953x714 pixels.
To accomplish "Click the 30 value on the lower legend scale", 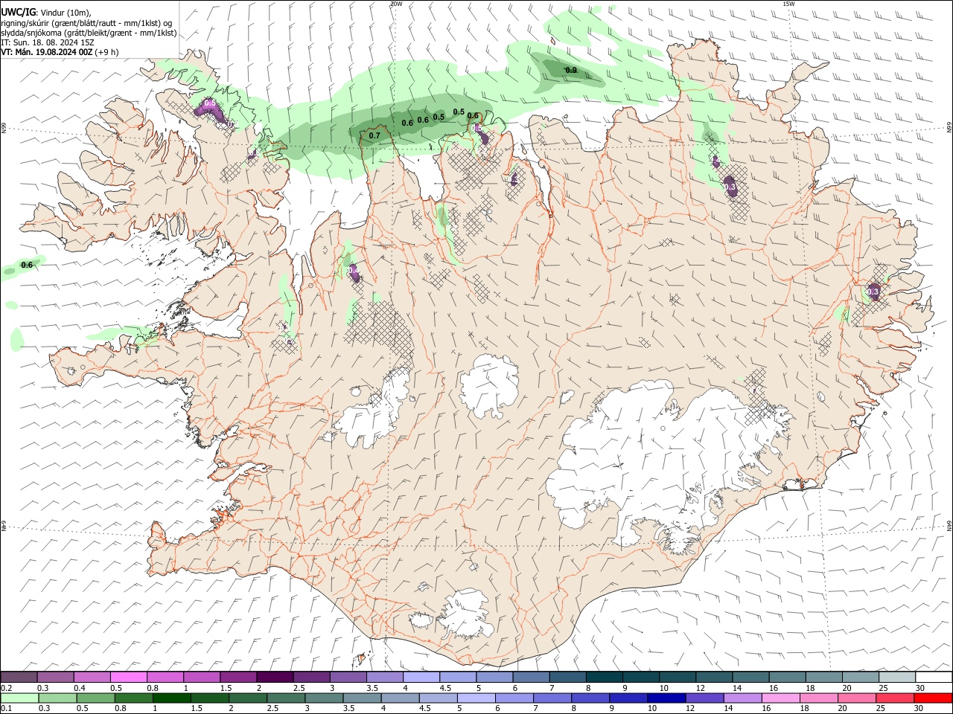I will tap(920, 708).
